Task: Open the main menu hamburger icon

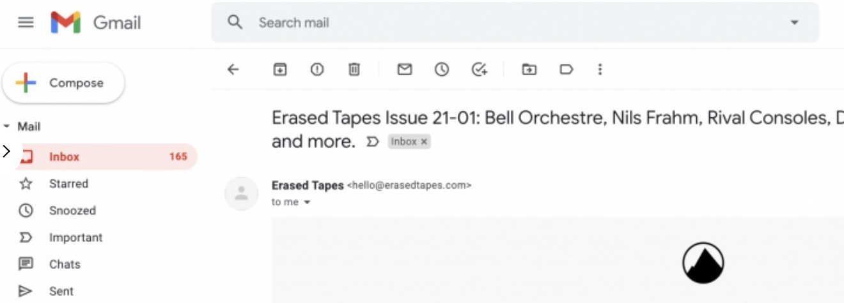Action: [26, 23]
